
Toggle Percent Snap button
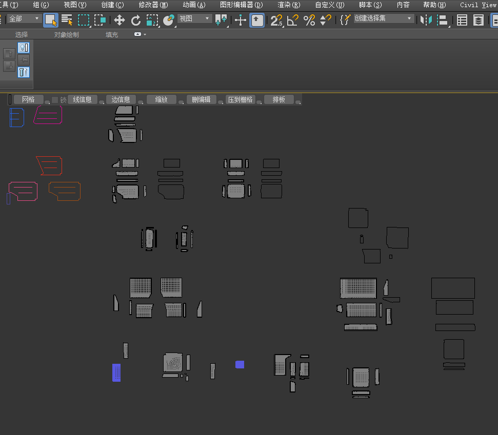(309, 20)
